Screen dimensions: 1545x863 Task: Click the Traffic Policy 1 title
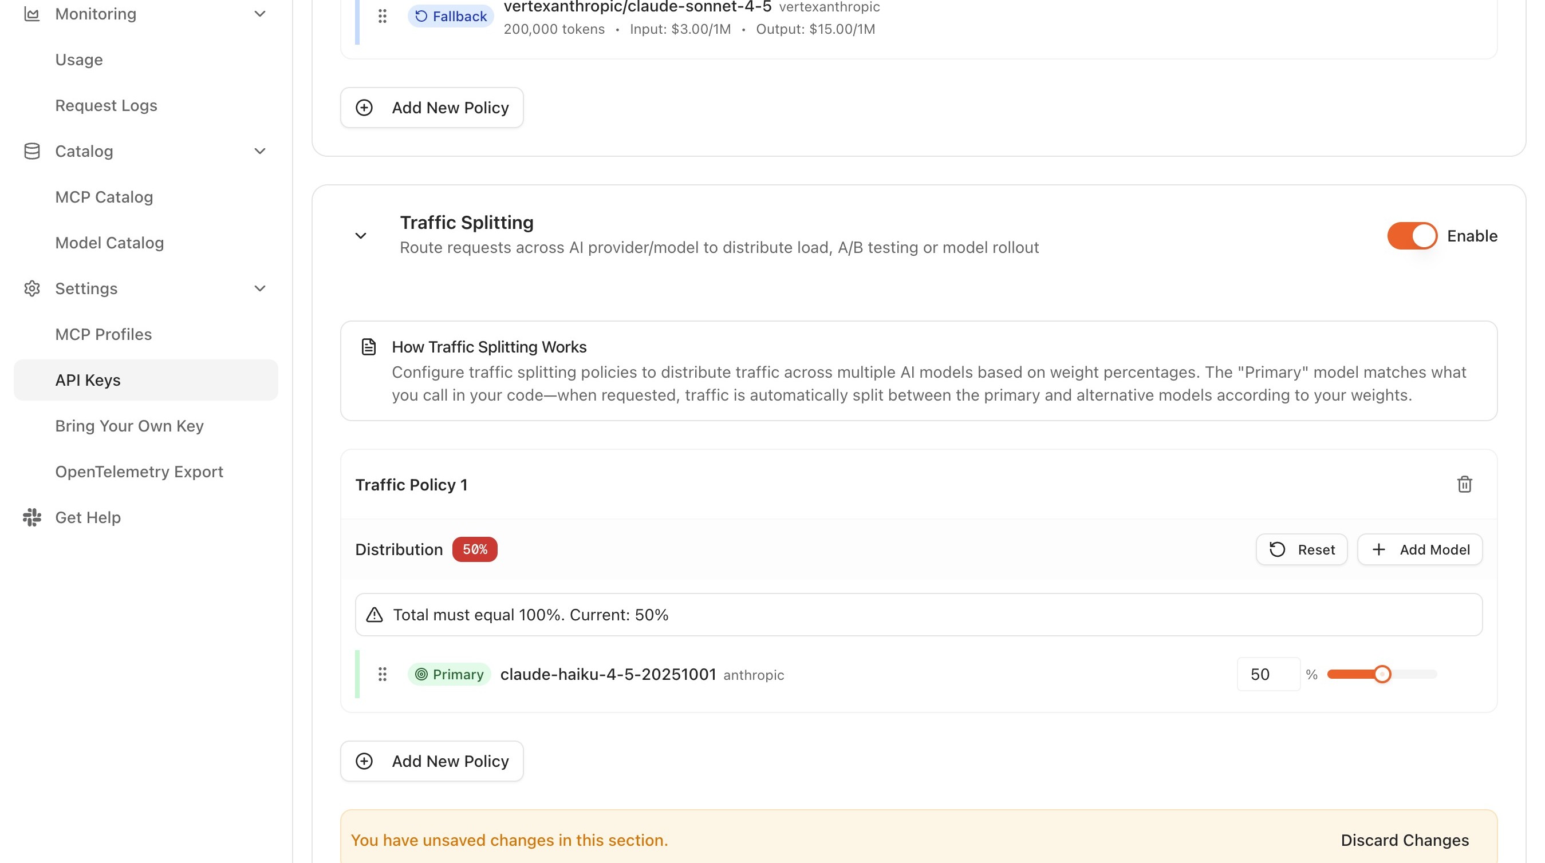click(411, 485)
